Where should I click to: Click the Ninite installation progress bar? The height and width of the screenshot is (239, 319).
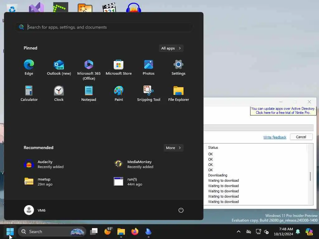point(258,128)
